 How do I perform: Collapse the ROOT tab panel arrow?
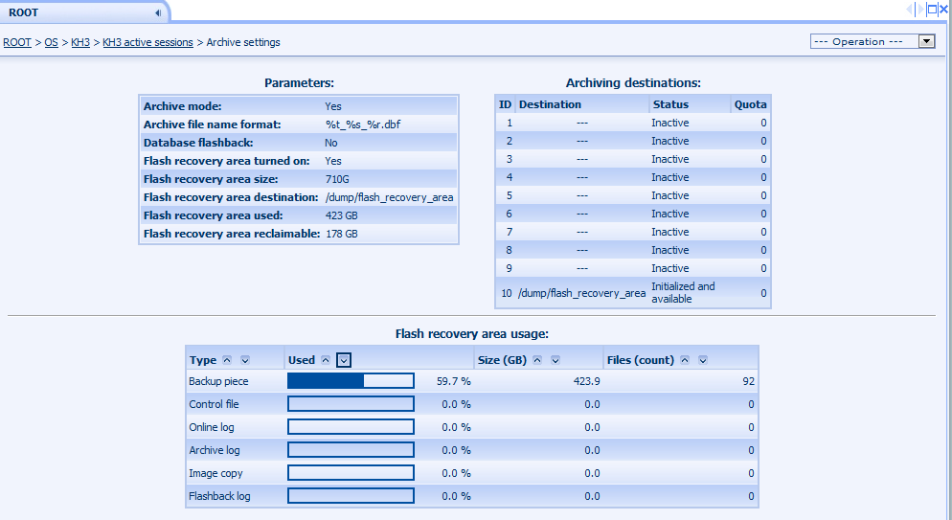[157, 12]
